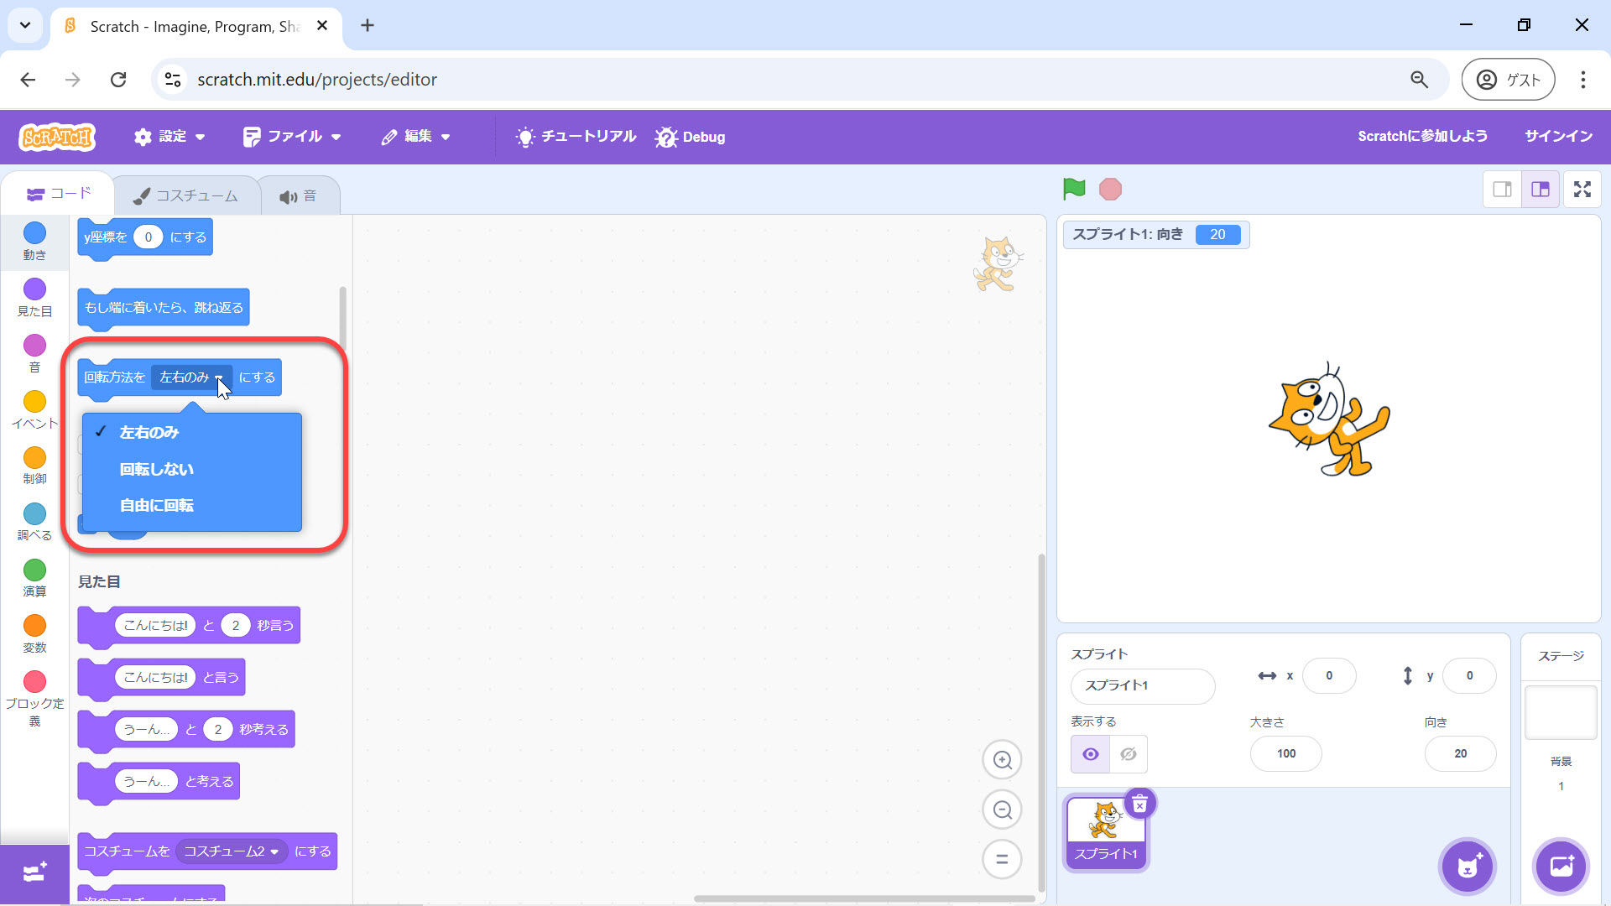Go back in browser history
Viewport: 1611px width, 906px height.
pyautogui.click(x=28, y=80)
